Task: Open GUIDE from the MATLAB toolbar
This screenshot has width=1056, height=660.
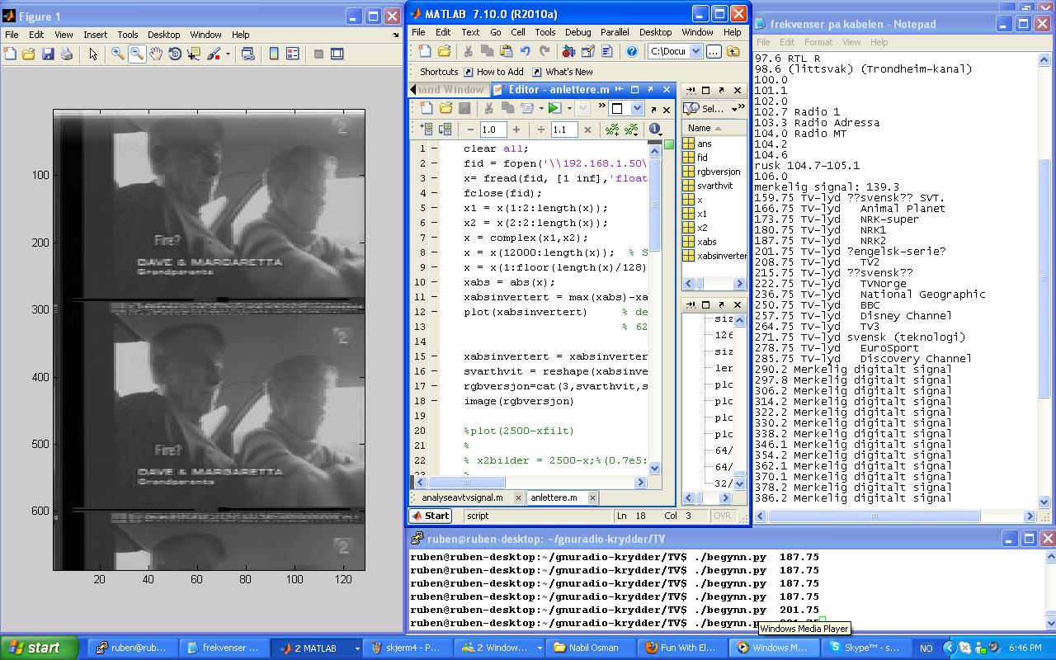Action: [x=587, y=51]
